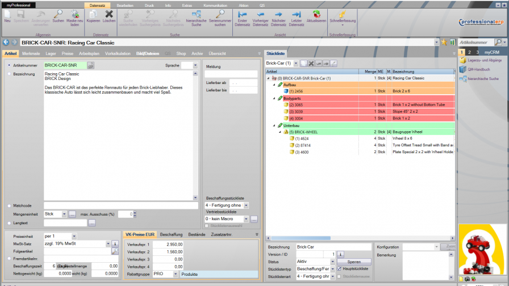Image resolution: width=509 pixels, height=286 pixels.
Task: Click the Löschen delete icon
Action: click(x=109, y=14)
